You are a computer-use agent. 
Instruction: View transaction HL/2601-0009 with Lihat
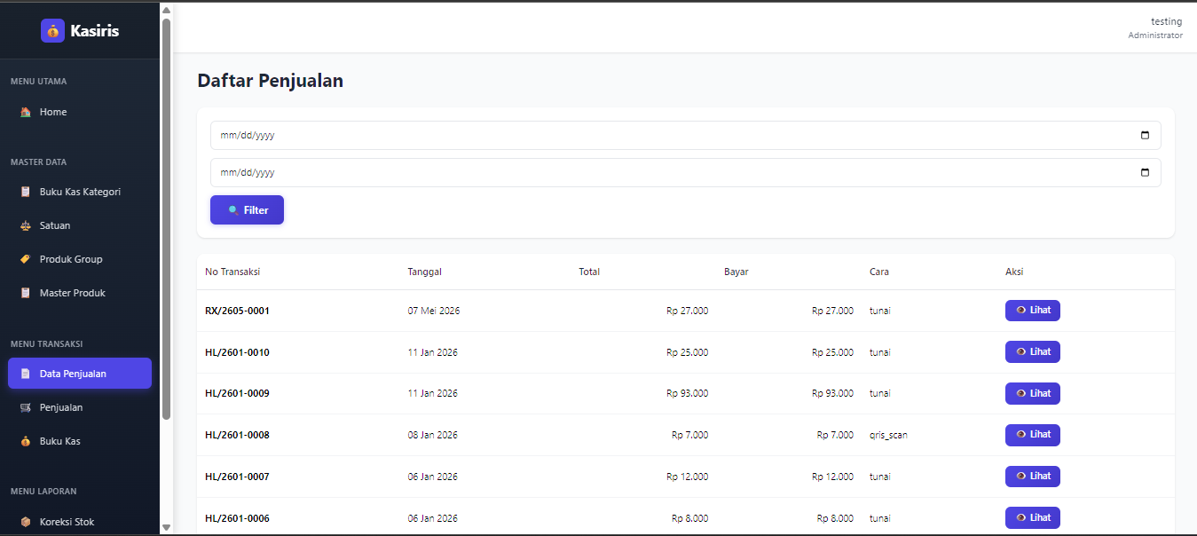(x=1032, y=393)
